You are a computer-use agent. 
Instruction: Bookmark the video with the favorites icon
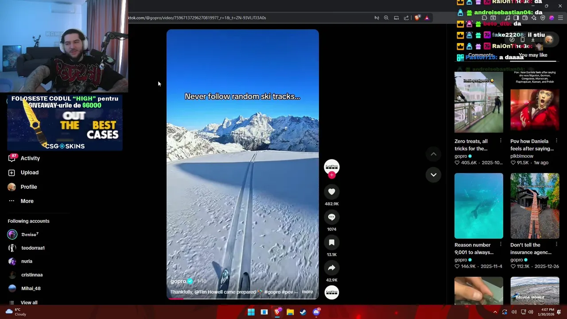click(331, 242)
